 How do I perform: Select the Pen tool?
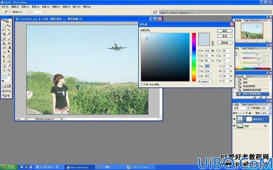coord(4,61)
